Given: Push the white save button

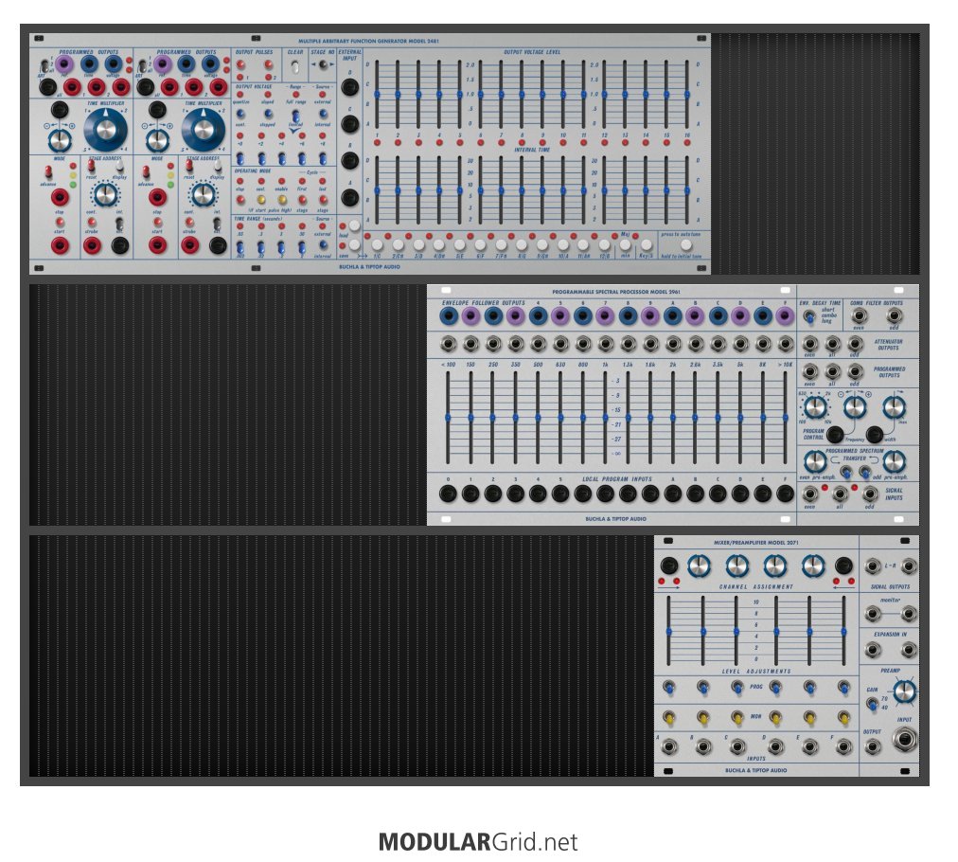Looking at the screenshot, I should point(354,245).
